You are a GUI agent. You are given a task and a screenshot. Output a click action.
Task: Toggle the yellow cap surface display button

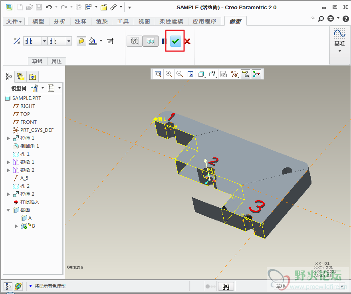(x=81, y=41)
